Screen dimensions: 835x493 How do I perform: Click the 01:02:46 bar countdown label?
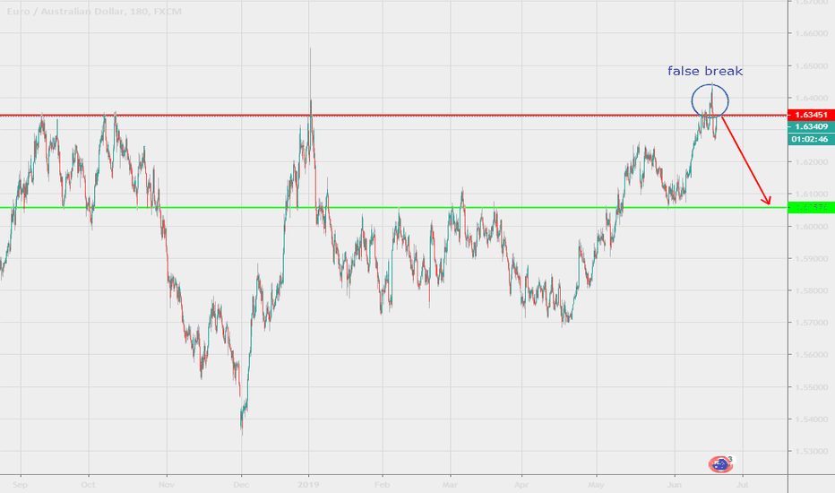pos(811,139)
